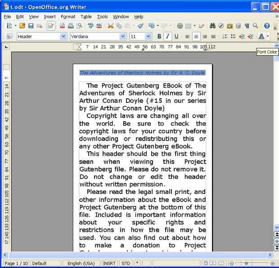Open the Font Color dropdown arrow
Viewport: 279px width, 268px height.
coord(268,36)
